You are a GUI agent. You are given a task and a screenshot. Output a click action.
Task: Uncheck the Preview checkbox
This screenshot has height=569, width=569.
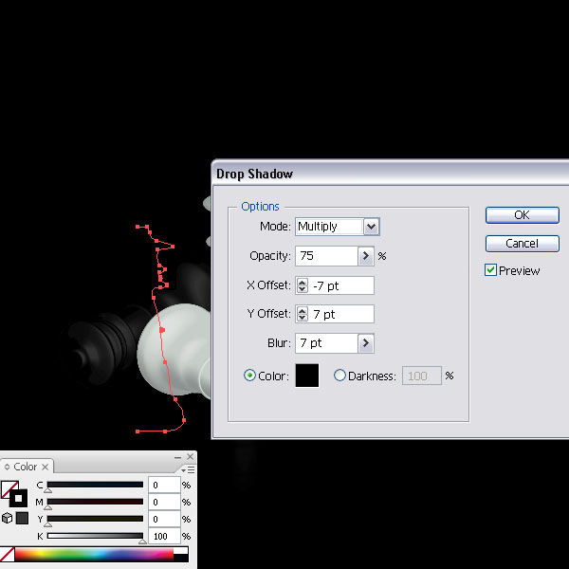pyautogui.click(x=490, y=270)
